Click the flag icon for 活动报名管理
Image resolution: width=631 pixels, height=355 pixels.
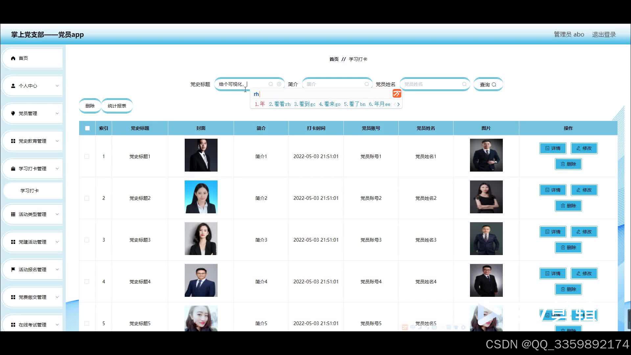13,270
